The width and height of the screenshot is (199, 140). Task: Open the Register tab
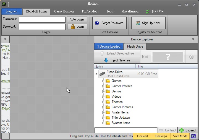pos(12,11)
